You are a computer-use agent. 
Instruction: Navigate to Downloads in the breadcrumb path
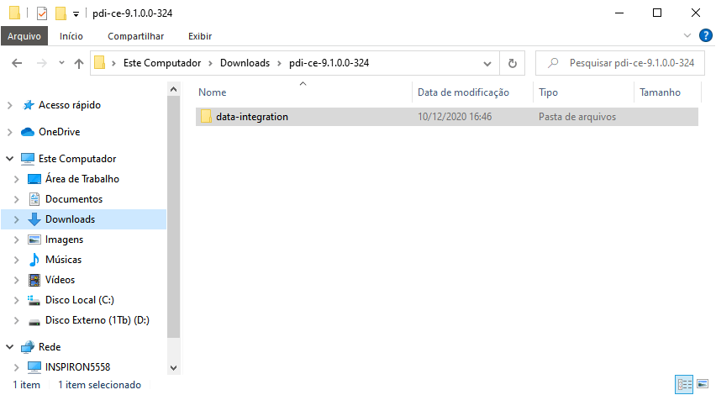click(245, 63)
